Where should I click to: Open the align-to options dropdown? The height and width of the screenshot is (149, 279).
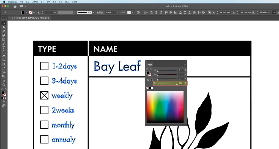pyautogui.click(x=146, y=12)
